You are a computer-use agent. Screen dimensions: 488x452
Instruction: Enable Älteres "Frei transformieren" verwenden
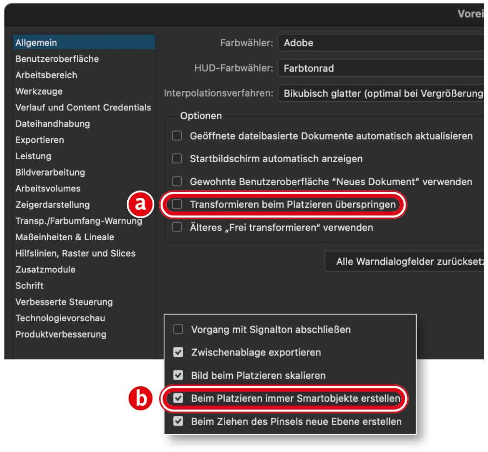coord(177,227)
